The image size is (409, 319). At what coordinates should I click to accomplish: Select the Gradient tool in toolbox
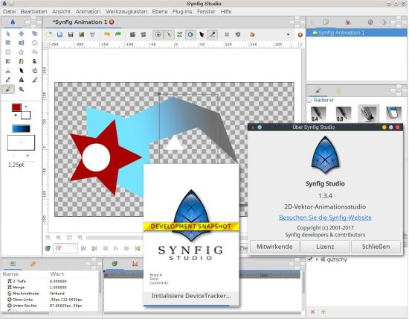pyautogui.click(x=8, y=61)
